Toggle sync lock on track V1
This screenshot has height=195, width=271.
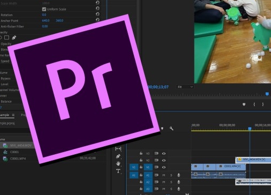pos(156,167)
